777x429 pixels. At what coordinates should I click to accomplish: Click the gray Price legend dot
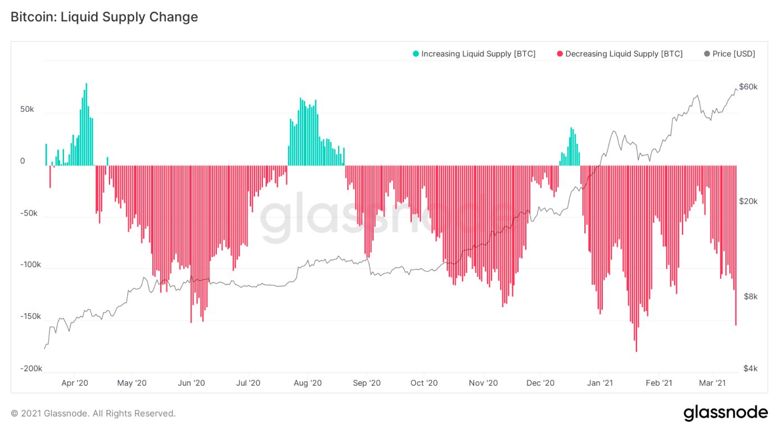click(x=707, y=54)
